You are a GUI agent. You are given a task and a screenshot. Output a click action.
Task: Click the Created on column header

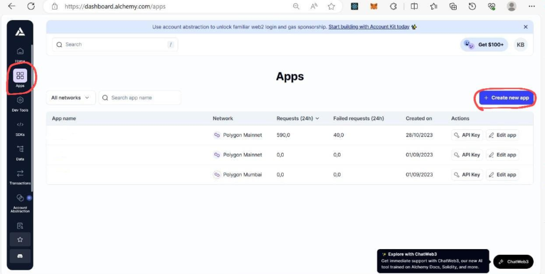click(x=419, y=118)
